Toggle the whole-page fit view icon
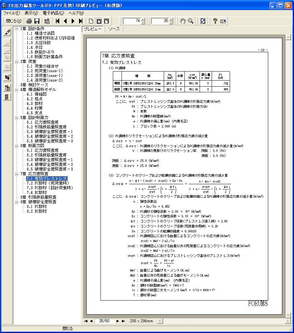294x333 pixels. (x=99, y=21)
